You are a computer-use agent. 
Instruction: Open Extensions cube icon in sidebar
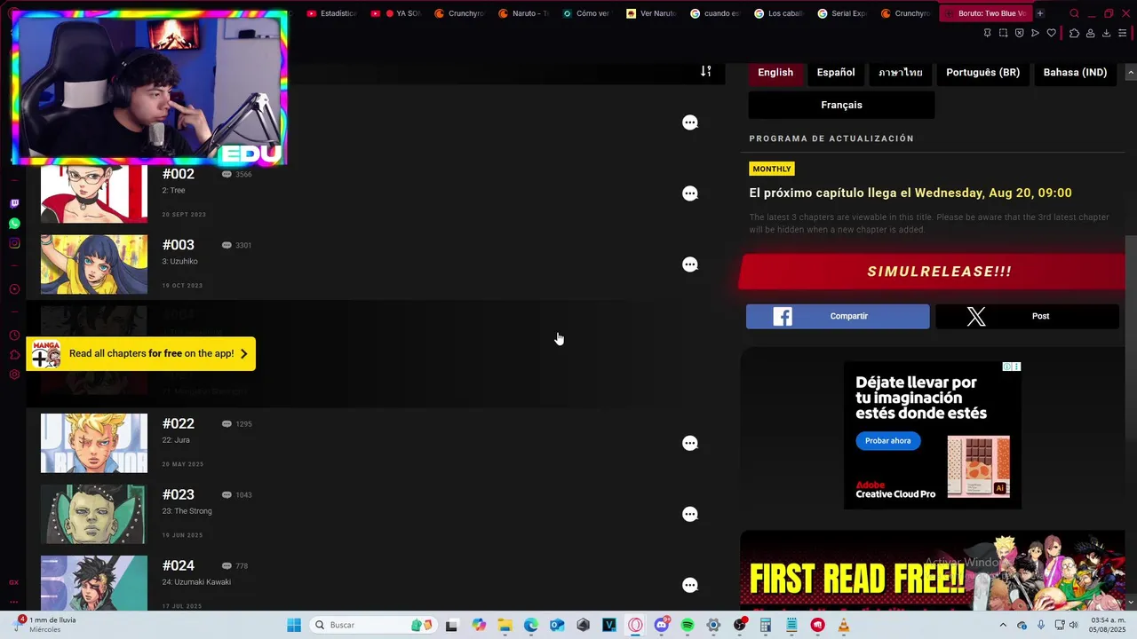click(14, 355)
